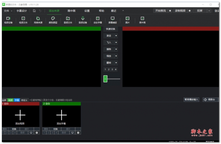This screenshot has width=221, height=144.
Task: Click the red program output header bar
Action: click(x=171, y=29)
